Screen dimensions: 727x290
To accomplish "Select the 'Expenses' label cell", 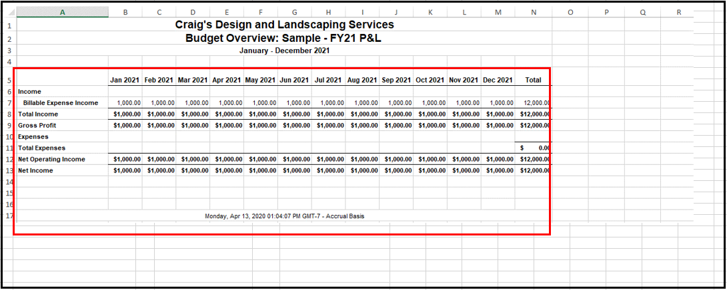I will 63,136.
